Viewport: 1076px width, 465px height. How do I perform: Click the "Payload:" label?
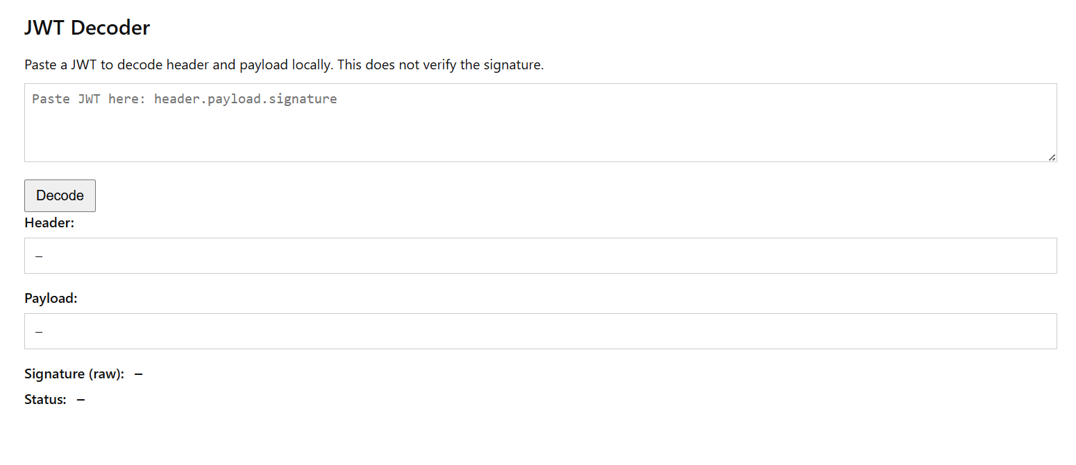click(51, 298)
